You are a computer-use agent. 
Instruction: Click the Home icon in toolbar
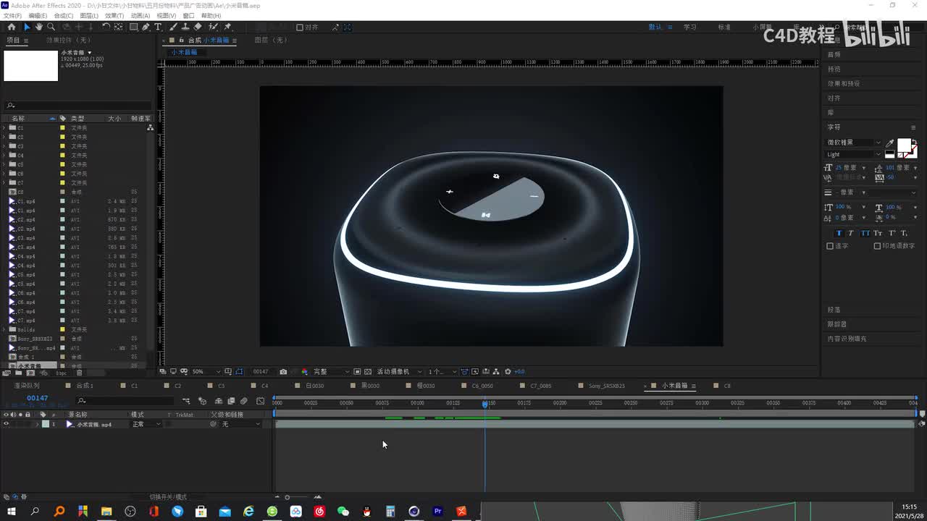coord(11,27)
